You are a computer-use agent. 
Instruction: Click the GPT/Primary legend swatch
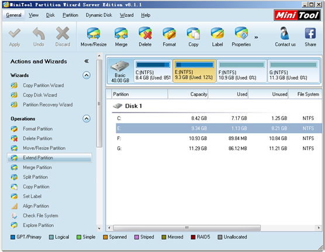click(x=13, y=237)
